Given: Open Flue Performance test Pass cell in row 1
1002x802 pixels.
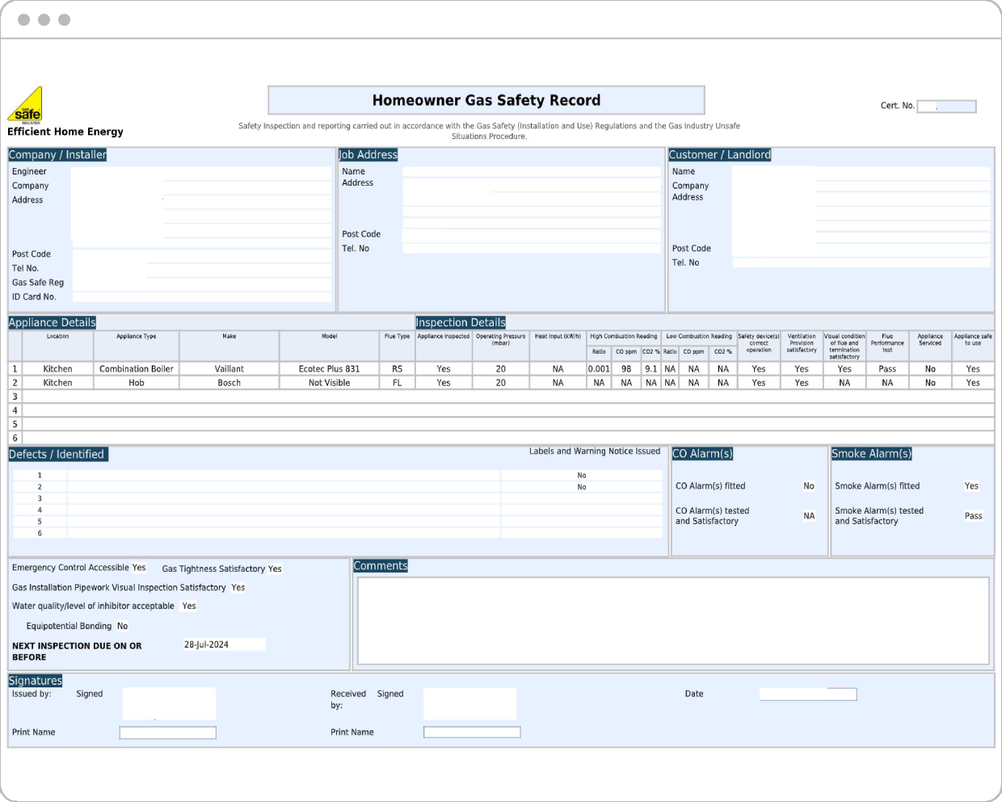Looking at the screenshot, I should 887,369.
